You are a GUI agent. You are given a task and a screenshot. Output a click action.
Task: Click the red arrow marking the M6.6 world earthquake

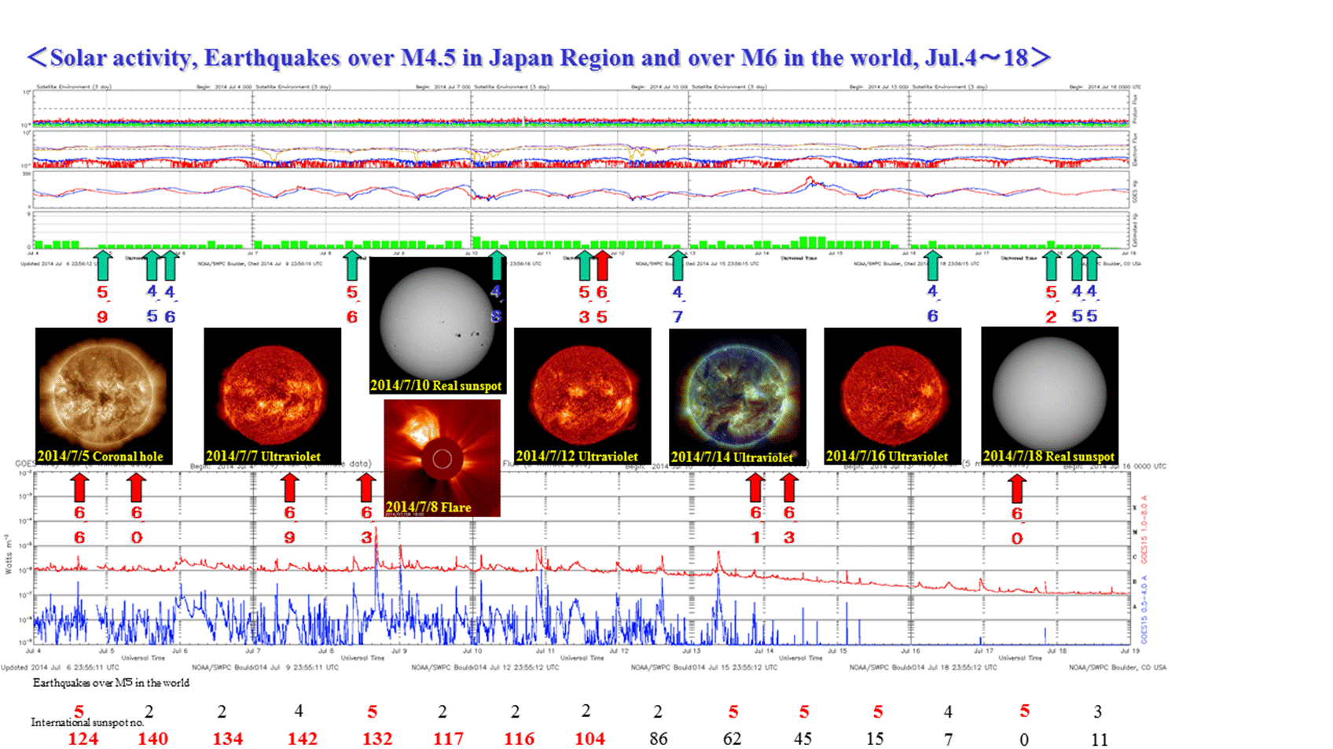[79, 487]
